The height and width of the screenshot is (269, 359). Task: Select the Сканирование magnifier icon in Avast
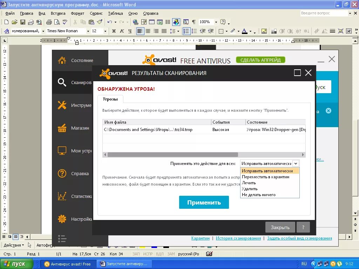point(62,82)
